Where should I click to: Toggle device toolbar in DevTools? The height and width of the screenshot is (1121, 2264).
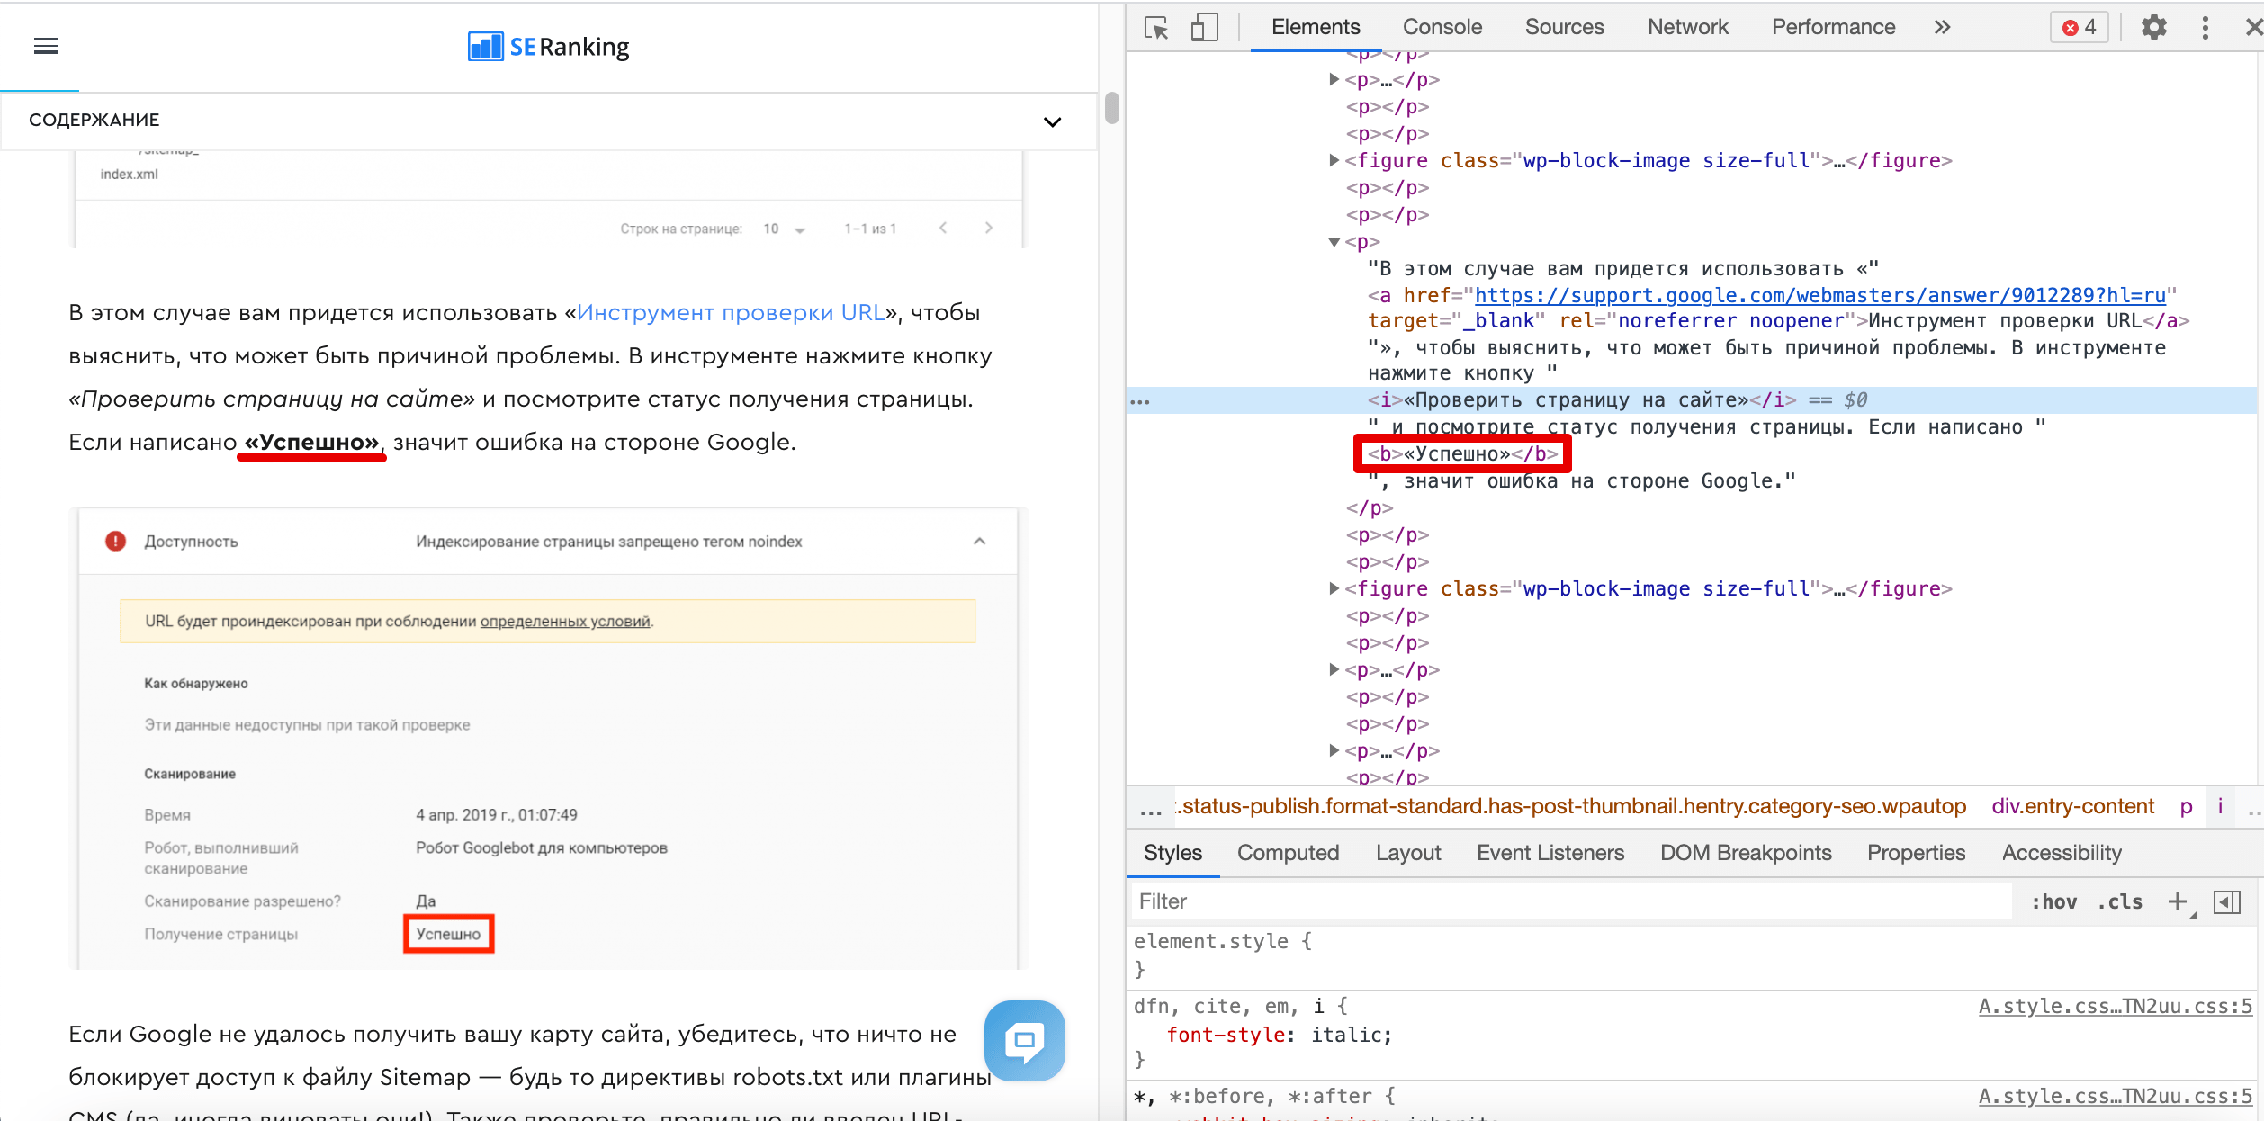pos(1204,28)
